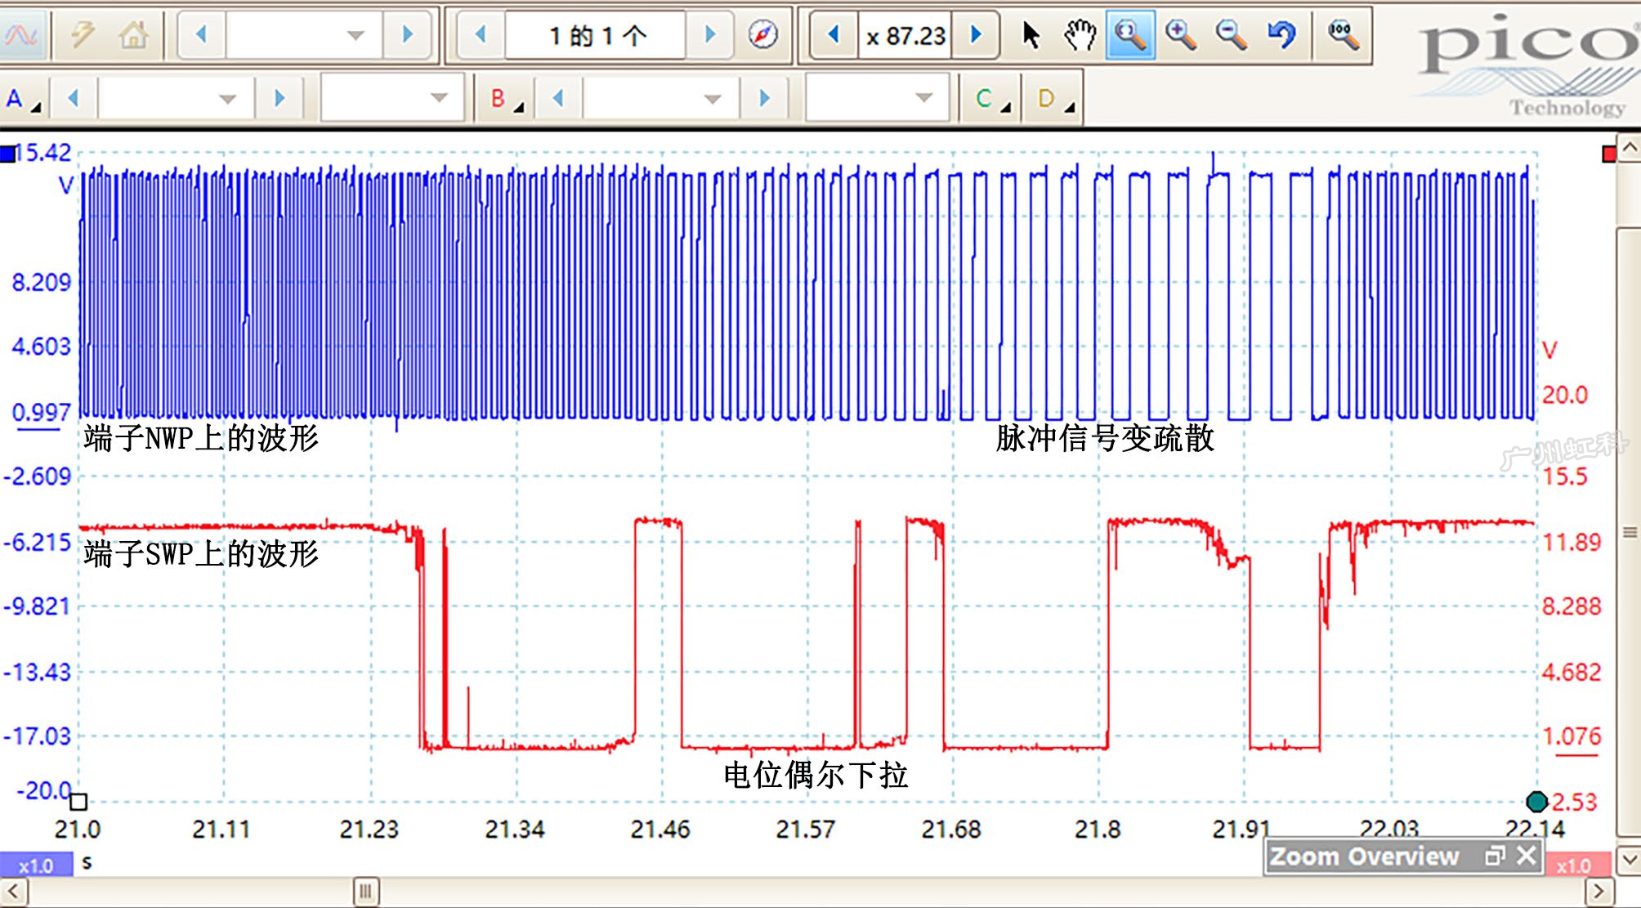Click the undo zoom arrow
Viewport: 1641px width, 908px height.
click(1281, 35)
